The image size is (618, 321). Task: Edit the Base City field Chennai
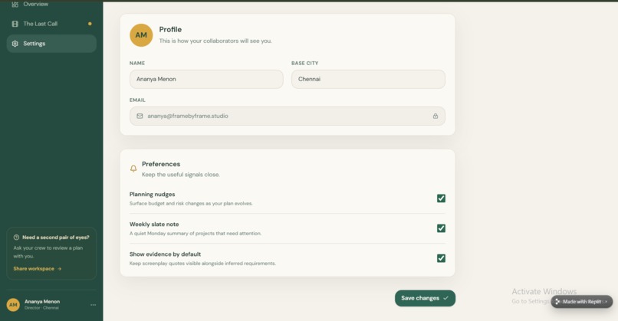(368, 79)
